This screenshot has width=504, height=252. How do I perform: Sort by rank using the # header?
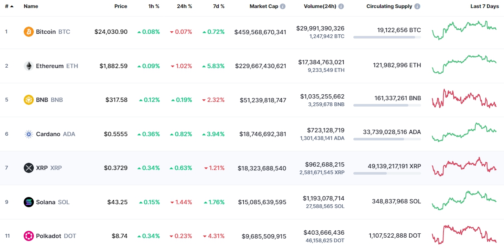[9, 6]
